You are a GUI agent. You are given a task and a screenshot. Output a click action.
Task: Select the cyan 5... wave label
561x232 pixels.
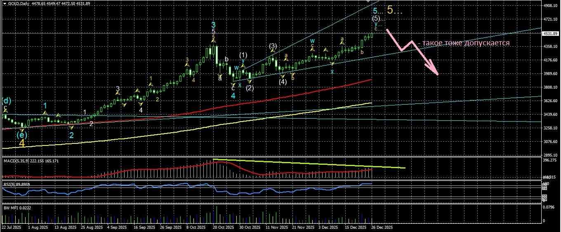tap(378, 11)
